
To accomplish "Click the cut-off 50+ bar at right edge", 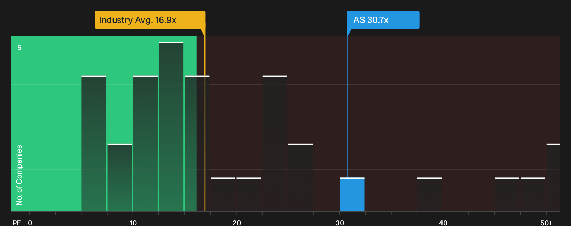I will 553,178.
